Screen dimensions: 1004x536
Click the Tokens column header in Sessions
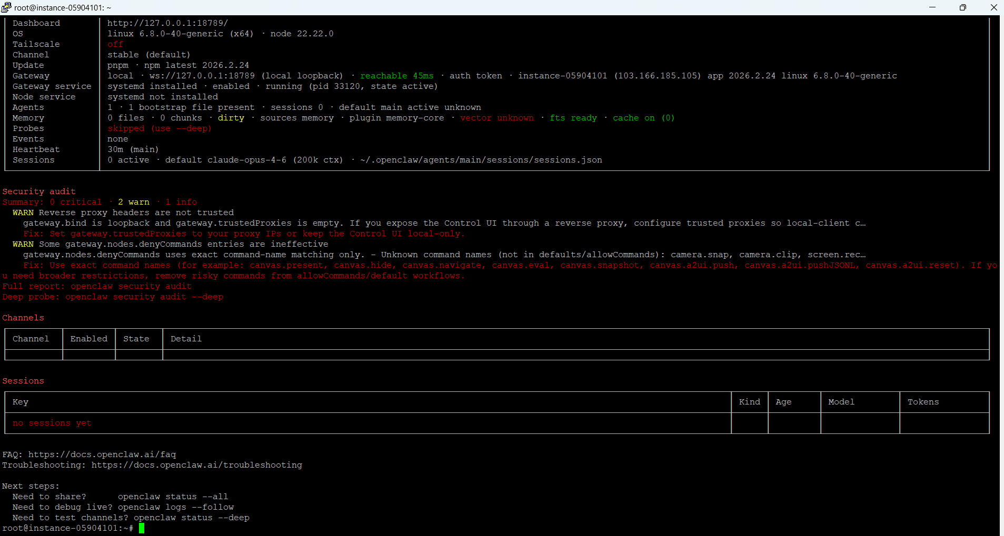[922, 402]
